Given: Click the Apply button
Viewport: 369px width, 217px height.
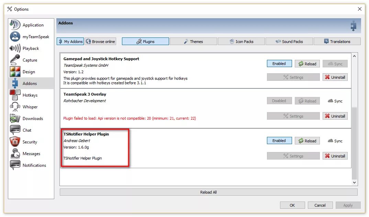Looking at the screenshot, I should pyautogui.click(x=348, y=205).
